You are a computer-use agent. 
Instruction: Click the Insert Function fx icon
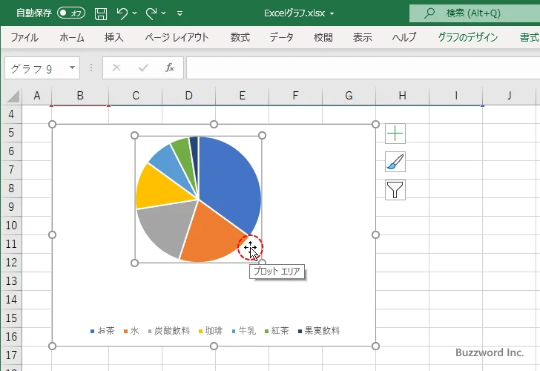coord(169,68)
